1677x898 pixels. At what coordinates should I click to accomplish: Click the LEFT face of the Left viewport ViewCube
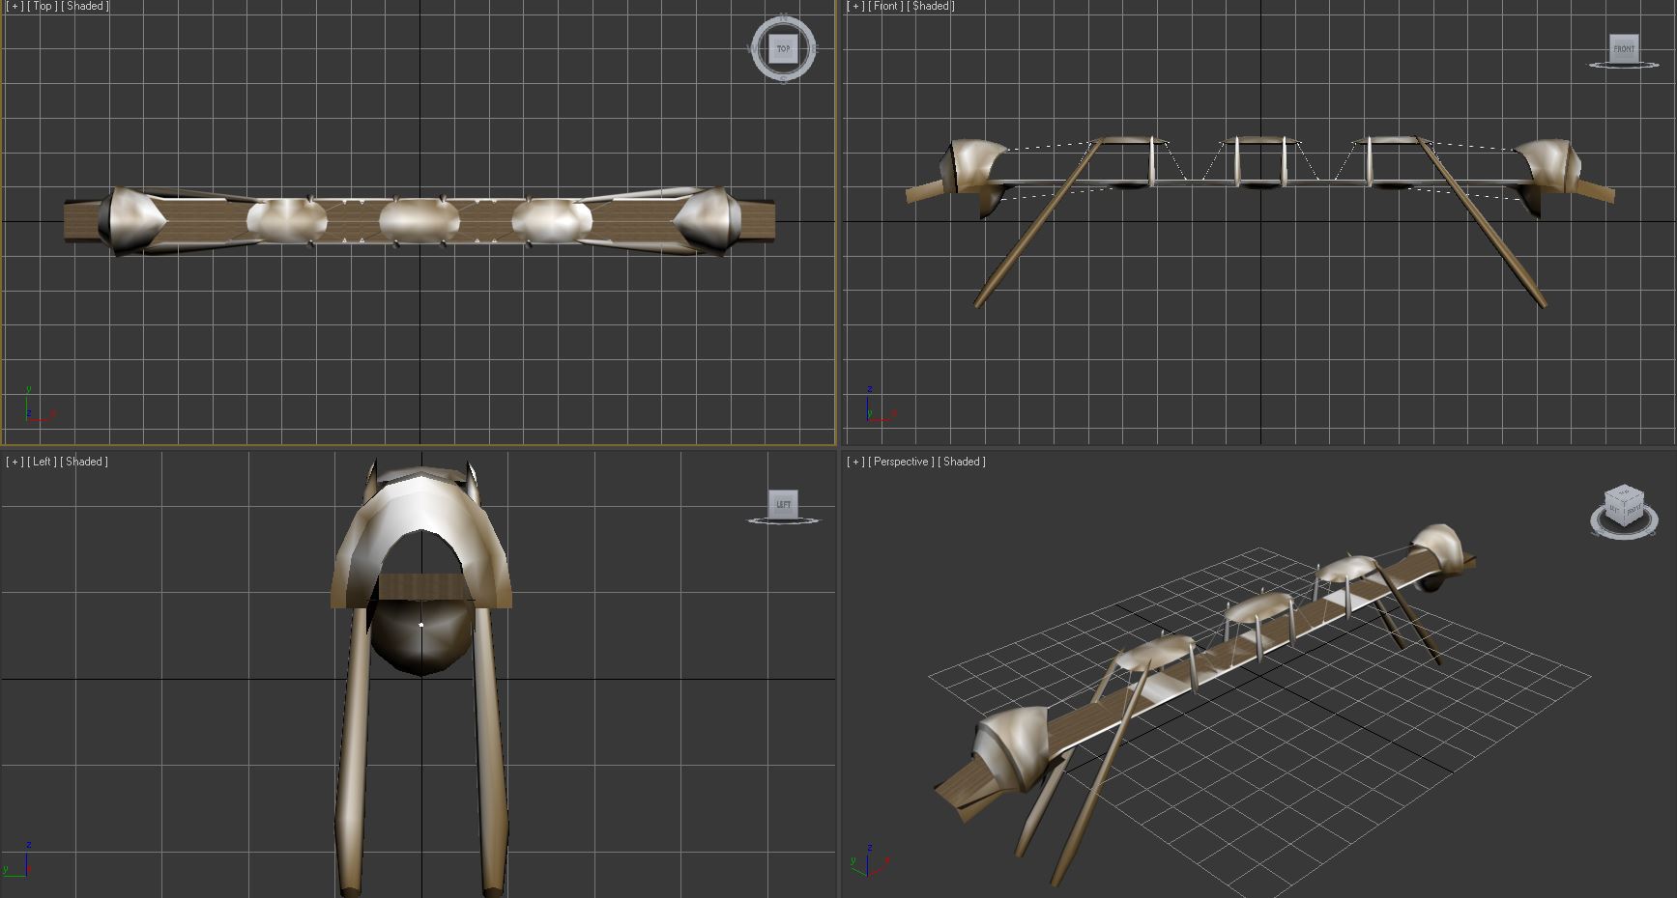783,504
